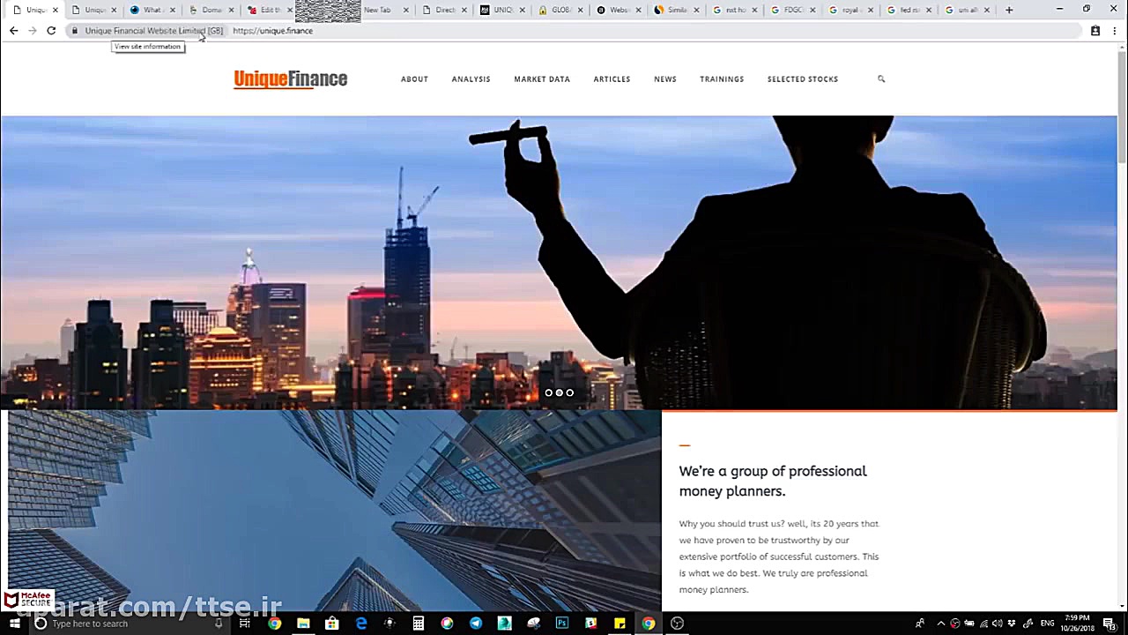Go to the ARTICLES section

[x=612, y=79]
